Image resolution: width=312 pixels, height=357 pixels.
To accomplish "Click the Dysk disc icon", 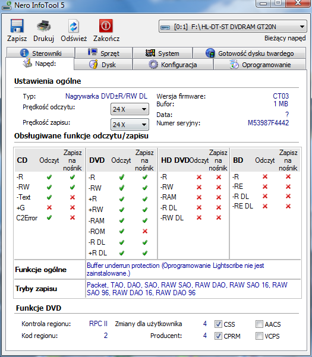I will 93,64.
